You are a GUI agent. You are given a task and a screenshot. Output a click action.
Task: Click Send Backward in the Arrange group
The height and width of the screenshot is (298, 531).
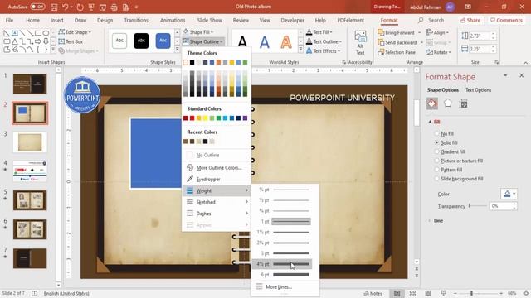click(397, 42)
